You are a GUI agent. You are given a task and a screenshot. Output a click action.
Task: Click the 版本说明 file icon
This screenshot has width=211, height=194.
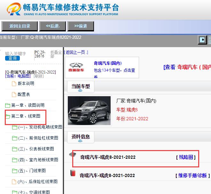14,84
